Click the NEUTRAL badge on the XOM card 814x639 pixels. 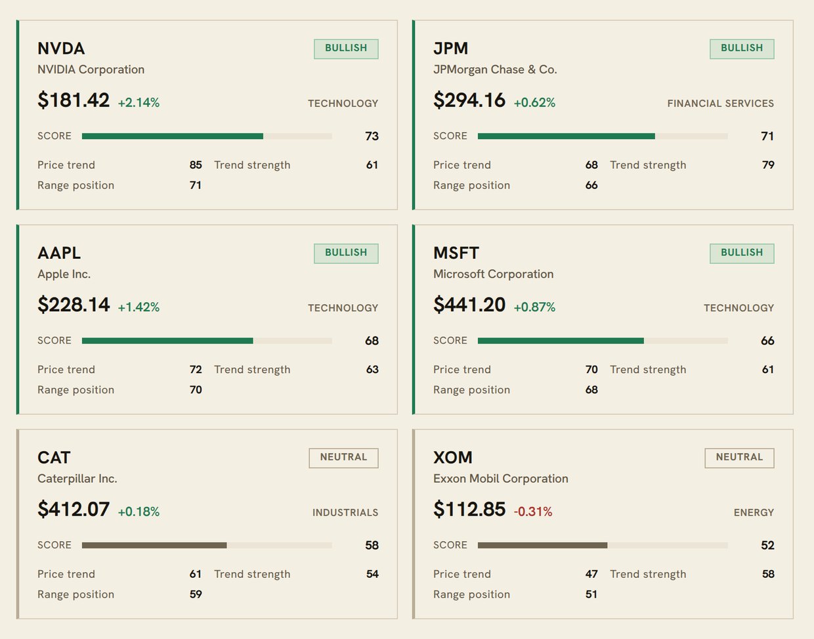pos(739,458)
